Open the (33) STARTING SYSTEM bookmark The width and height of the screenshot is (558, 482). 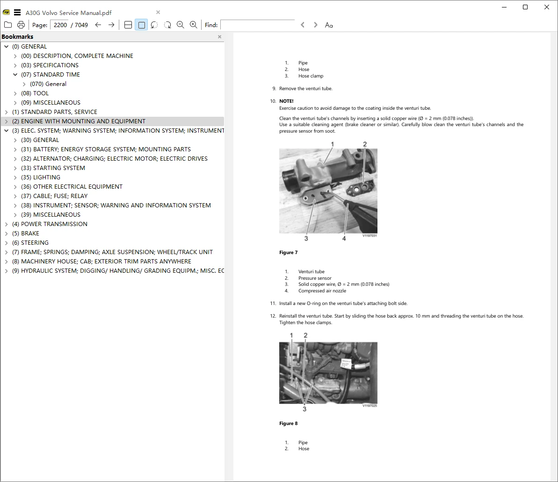pos(56,168)
